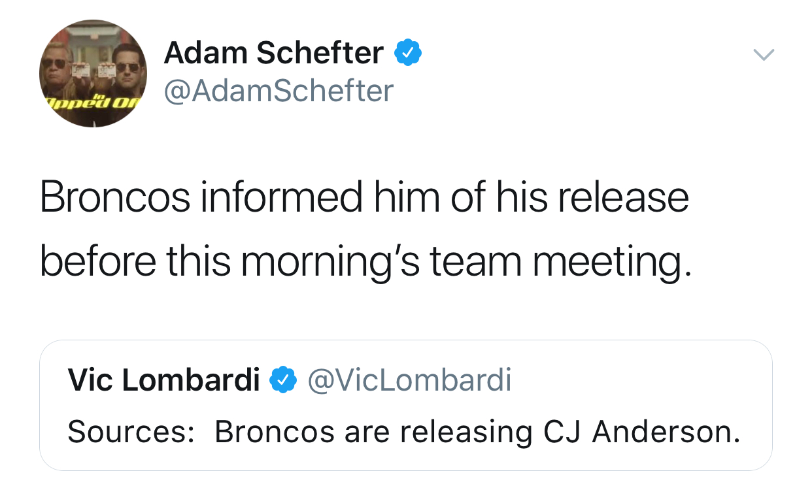Click the Adam Schefter display name
Viewport: 812px width, 486px height.
pos(273,54)
